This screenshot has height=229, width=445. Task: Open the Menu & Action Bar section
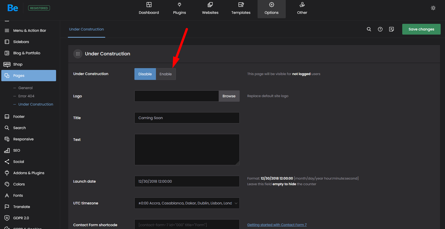click(x=30, y=30)
